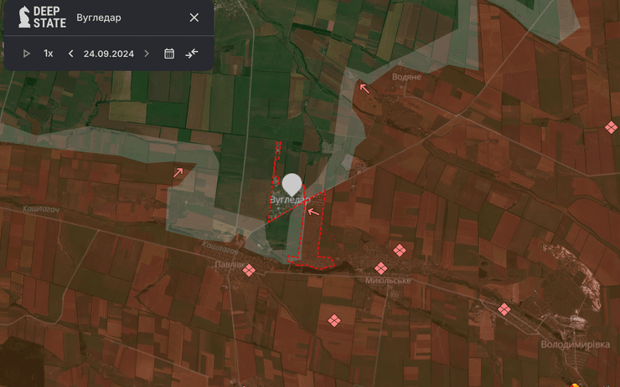Click the attack arrow near Водяне

click(x=364, y=87)
